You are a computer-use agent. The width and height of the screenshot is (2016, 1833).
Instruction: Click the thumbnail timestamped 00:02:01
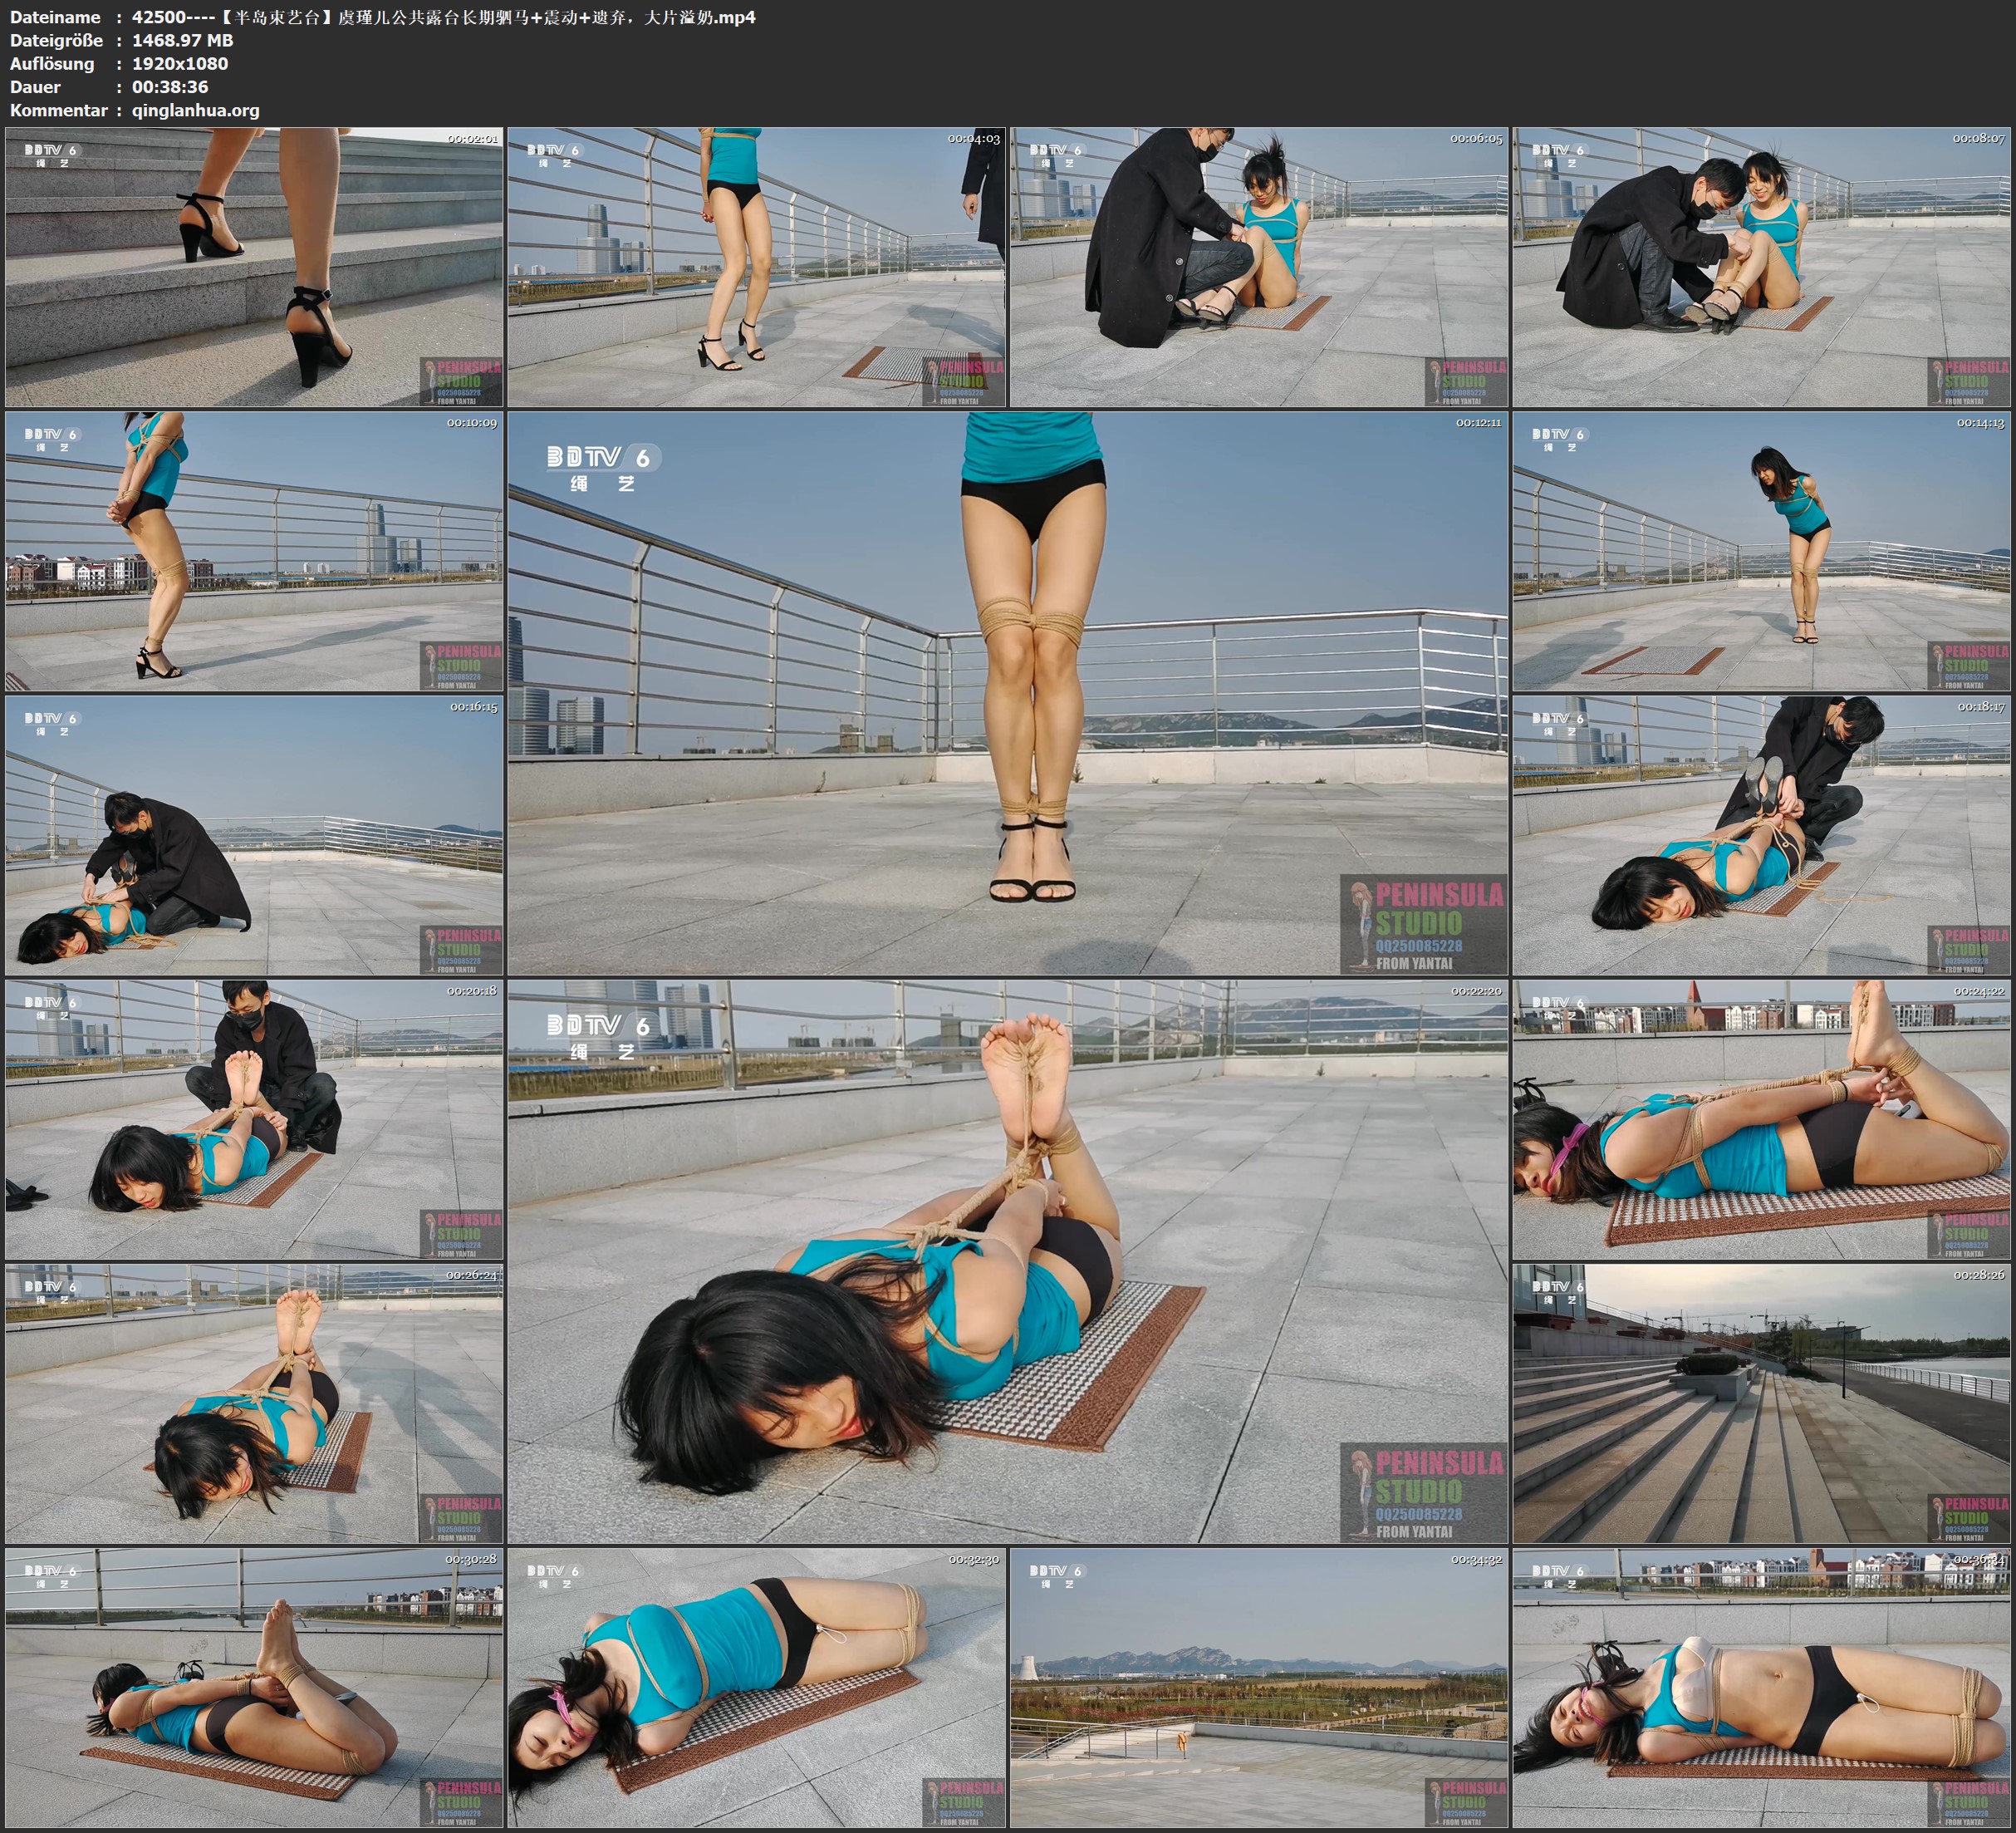click(254, 268)
